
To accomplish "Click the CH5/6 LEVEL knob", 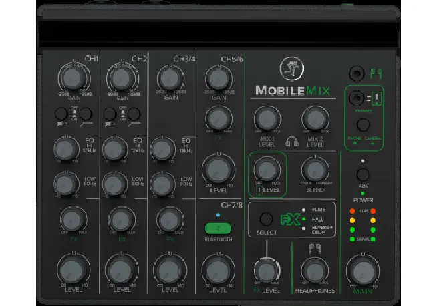I will [218, 170].
